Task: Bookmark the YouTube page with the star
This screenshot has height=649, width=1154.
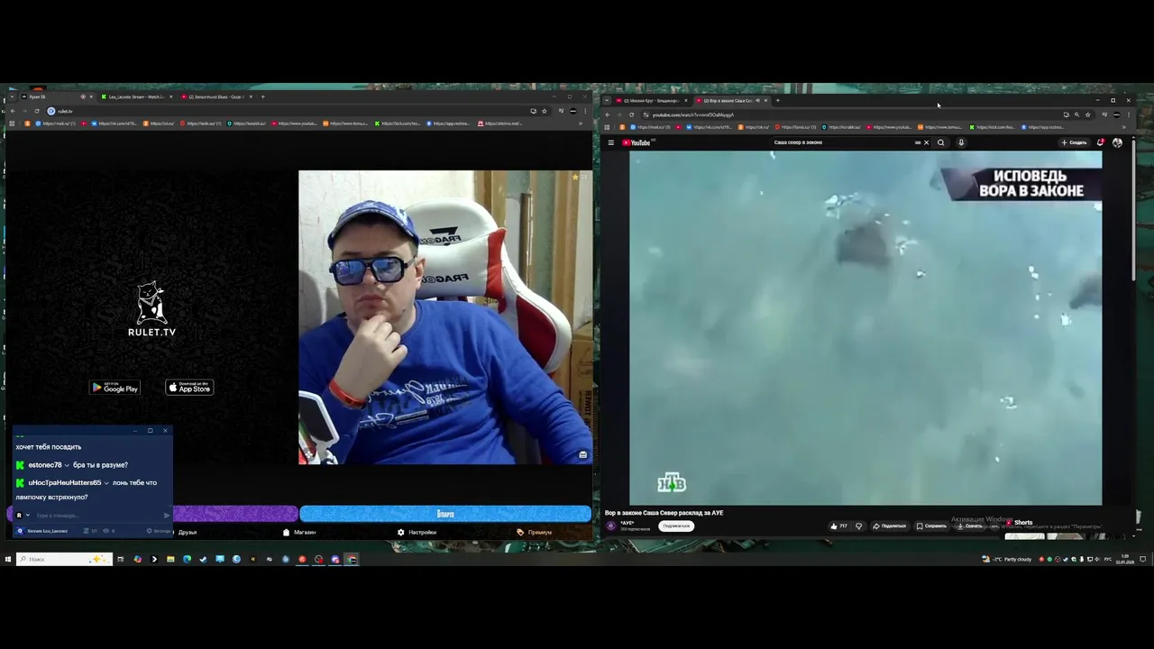Action: tap(1087, 114)
